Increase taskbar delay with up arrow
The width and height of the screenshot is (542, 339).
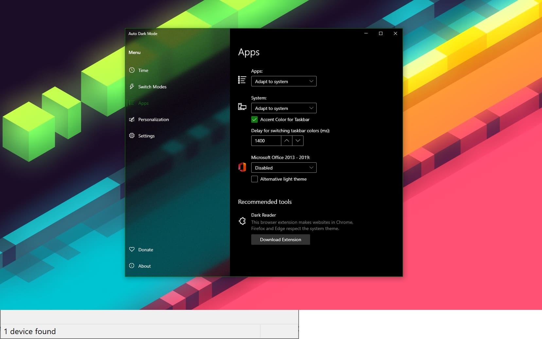tap(287, 141)
